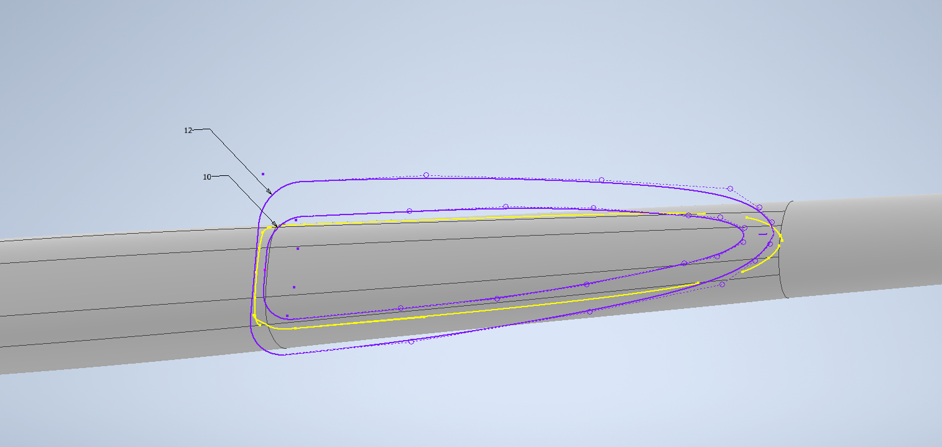Viewport: 942px width, 447px height.
Task: Click the arrowhead of the 10 leader
Action: coord(275,224)
